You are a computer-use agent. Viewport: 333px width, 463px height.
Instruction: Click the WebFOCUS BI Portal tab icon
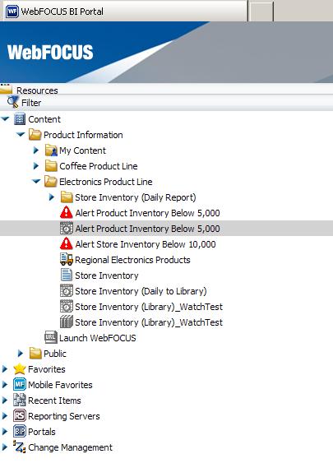coord(12,12)
